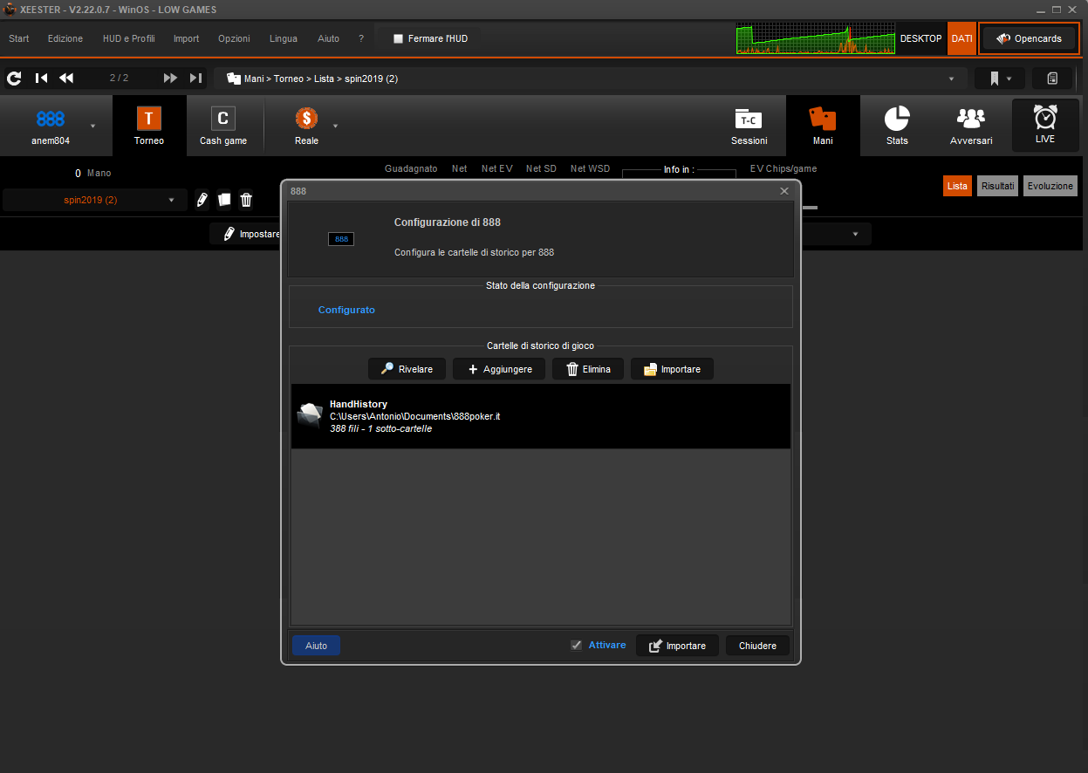This screenshot has width=1088, height=773.
Task: Duplicate the spin2019 filter with copy icon
Action: pyautogui.click(x=224, y=200)
